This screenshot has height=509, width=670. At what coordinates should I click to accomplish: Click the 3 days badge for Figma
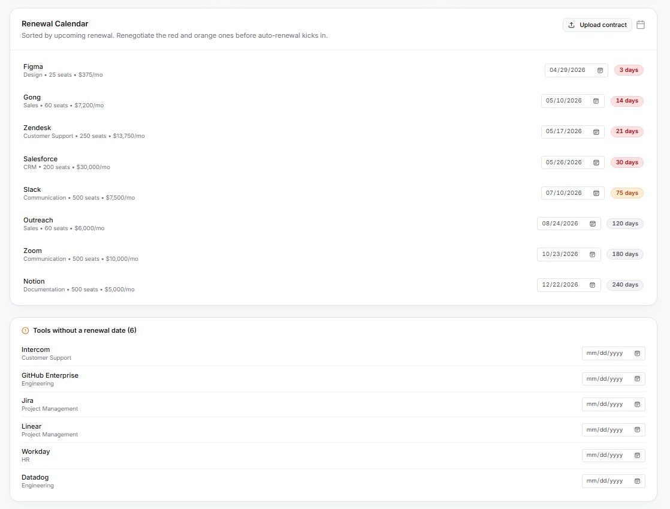(629, 70)
